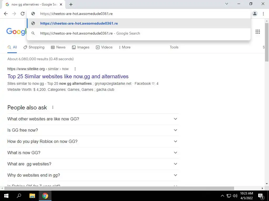Click the vertical page scrollbar thumb
The image size is (269, 201).
pos(267,42)
